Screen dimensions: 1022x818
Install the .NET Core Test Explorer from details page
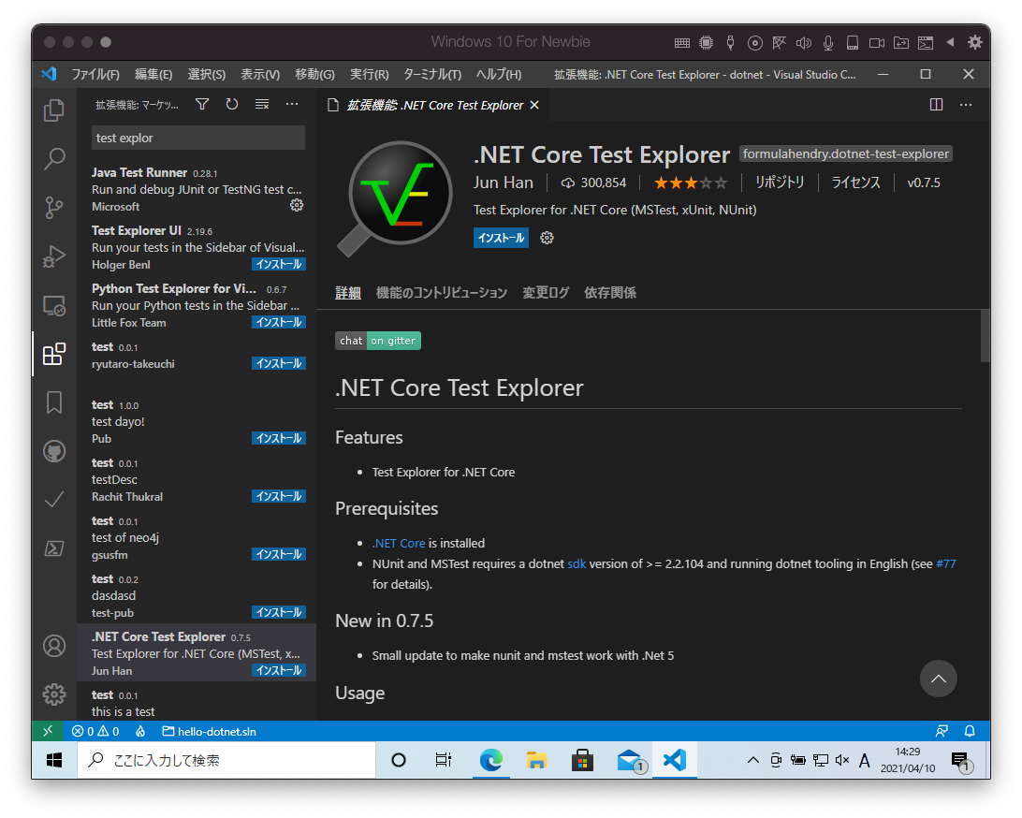[501, 238]
